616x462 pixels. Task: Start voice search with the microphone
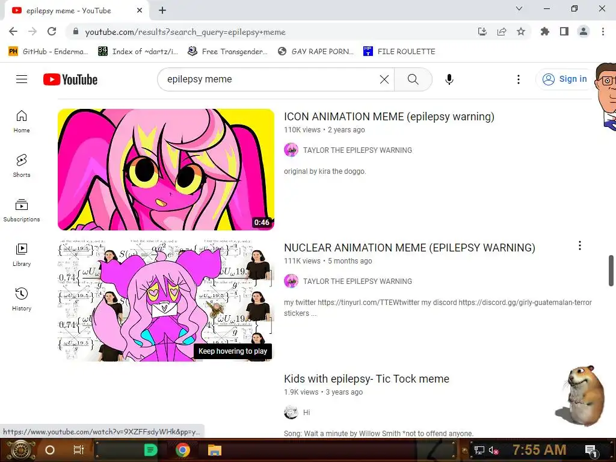449,79
